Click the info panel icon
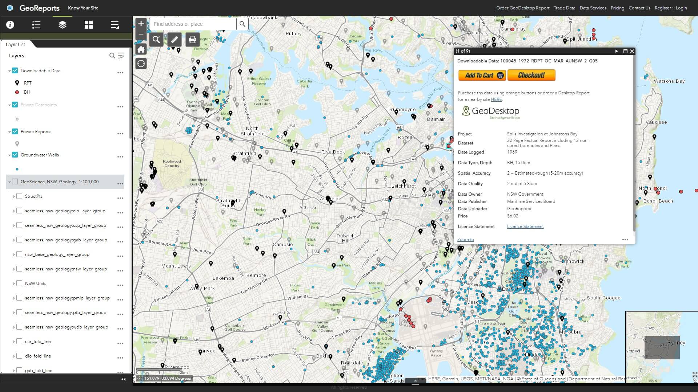Screen dimensions: 698x392 [9, 24]
